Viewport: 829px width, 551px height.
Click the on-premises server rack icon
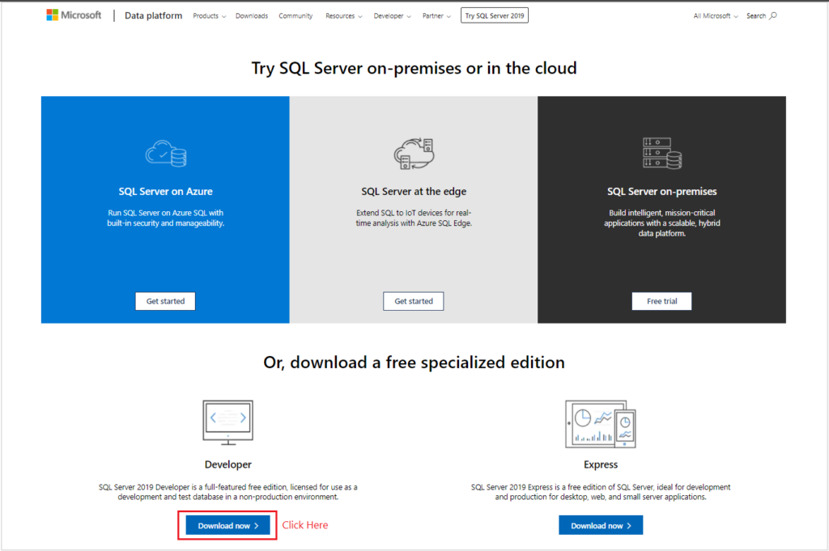tap(662, 153)
